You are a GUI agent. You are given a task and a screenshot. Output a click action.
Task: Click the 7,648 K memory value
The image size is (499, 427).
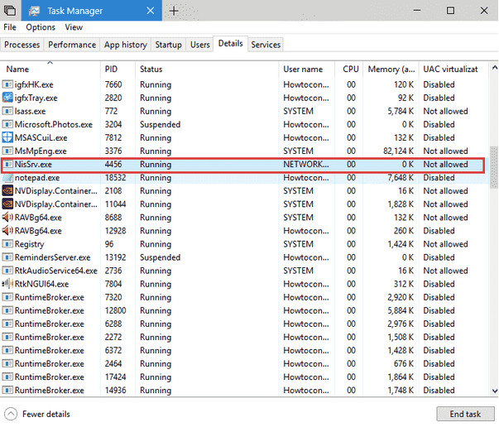[401, 178]
